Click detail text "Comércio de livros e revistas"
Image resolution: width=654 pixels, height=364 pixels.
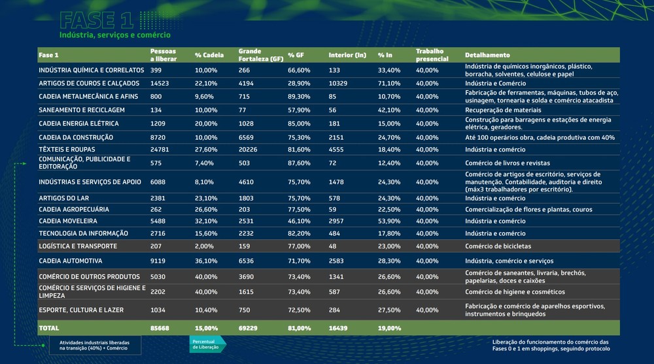tap(508, 163)
